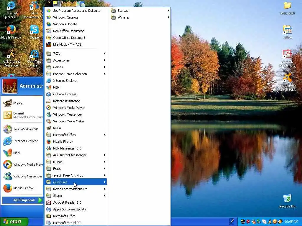Open Microsoft Virtual PC entry
This screenshot has width=302, height=226.
(x=75, y=223)
